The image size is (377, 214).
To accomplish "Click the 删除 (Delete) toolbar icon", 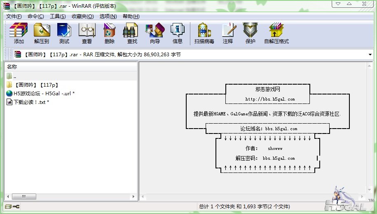I will pos(110,33).
